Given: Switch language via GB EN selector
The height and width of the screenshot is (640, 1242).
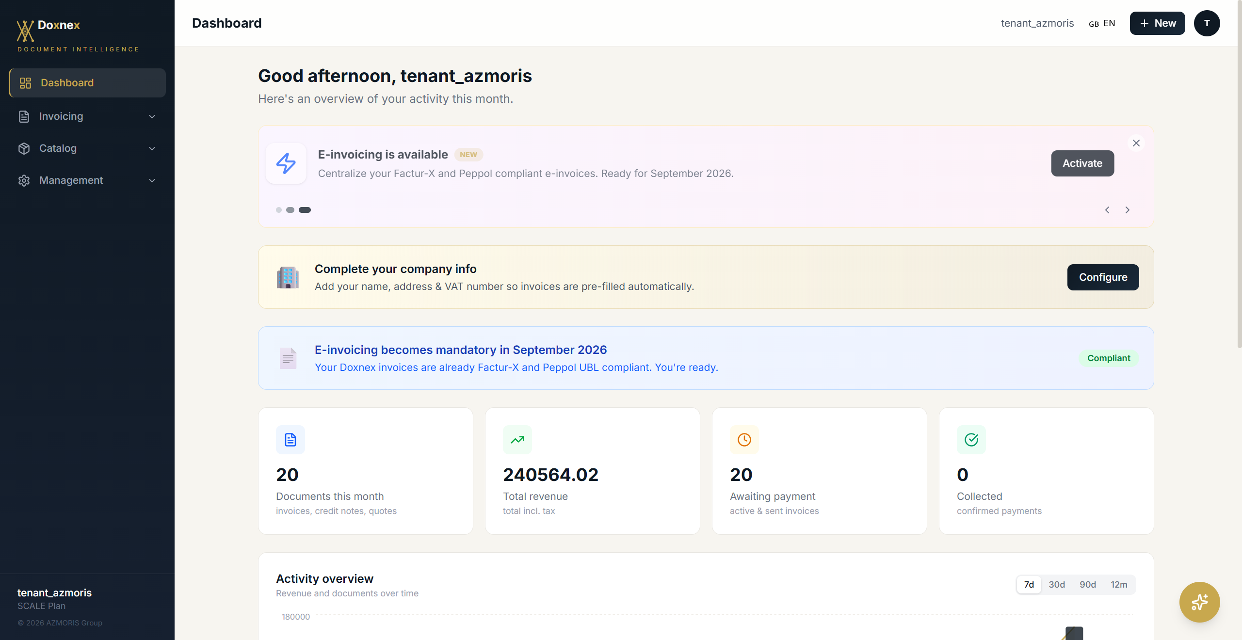Looking at the screenshot, I should 1102,23.
